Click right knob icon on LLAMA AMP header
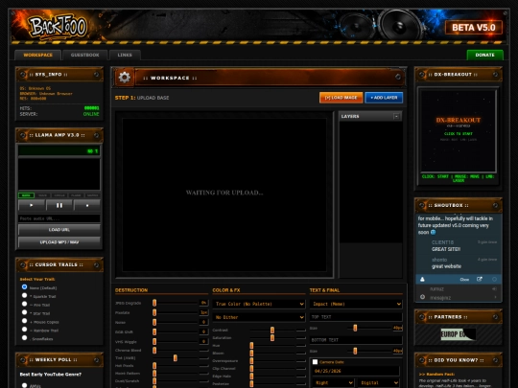 click(x=96, y=135)
